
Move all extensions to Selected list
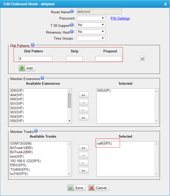[84, 95]
